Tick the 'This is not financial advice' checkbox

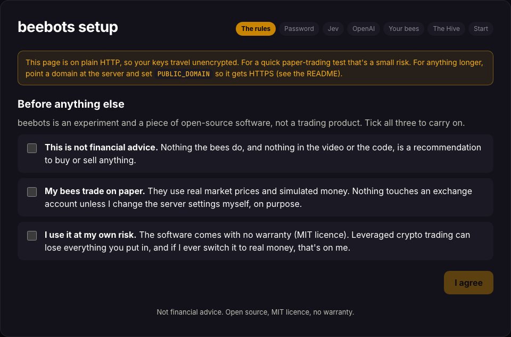tap(32, 148)
